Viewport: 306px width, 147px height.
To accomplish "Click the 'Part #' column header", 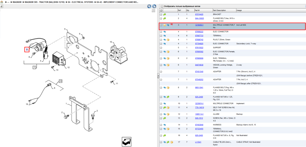I will click(197, 10).
